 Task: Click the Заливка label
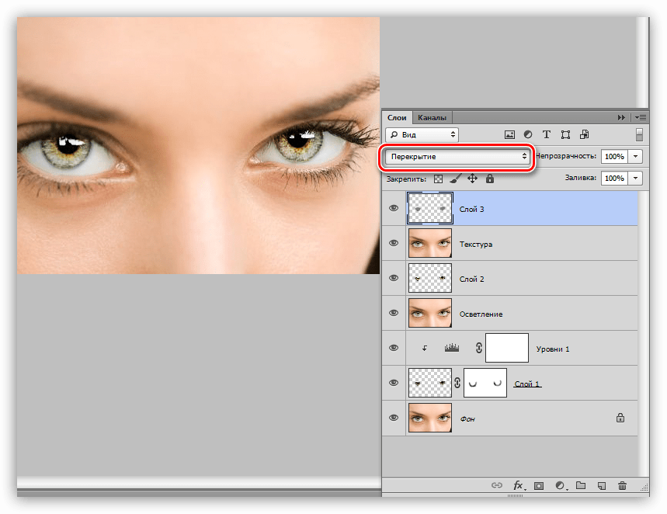point(581,178)
